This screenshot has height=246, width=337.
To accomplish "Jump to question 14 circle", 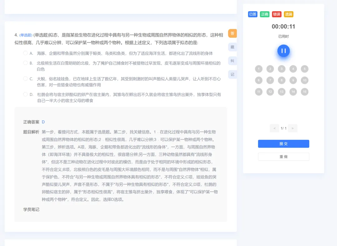I will coord(293,91).
